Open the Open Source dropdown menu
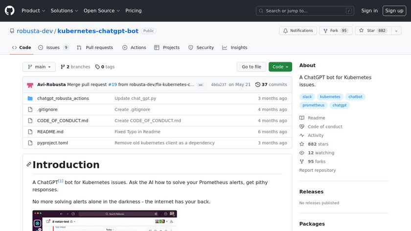This screenshot has width=411, height=231. pos(102,11)
